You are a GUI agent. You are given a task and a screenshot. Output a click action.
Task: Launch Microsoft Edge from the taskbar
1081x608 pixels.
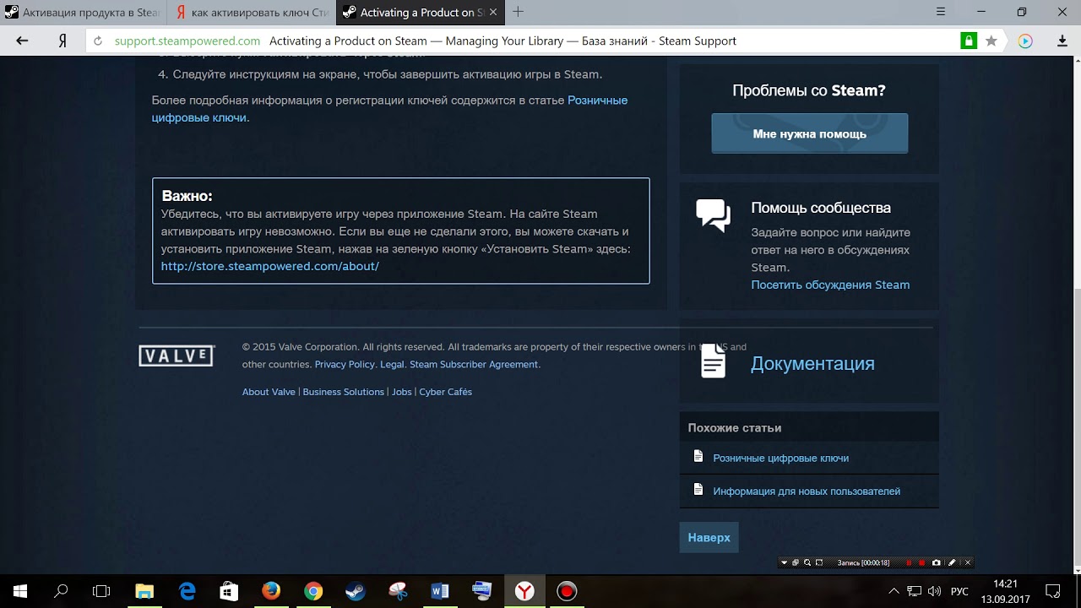(187, 591)
